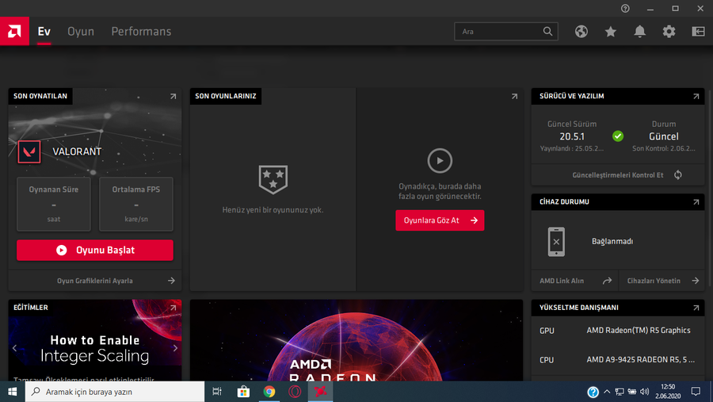Go to next tutorial arrow
Viewport: 713px width, 402px height.
[175, 348]
